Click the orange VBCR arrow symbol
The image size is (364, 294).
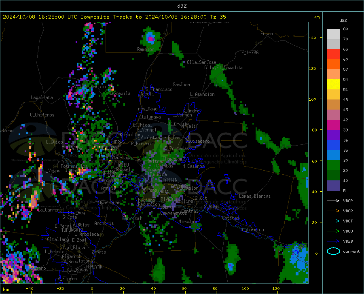point(333,211)
